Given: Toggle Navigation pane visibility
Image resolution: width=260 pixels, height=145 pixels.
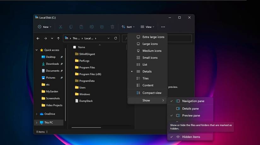Looking at the screenshot, I should (190, 101).
